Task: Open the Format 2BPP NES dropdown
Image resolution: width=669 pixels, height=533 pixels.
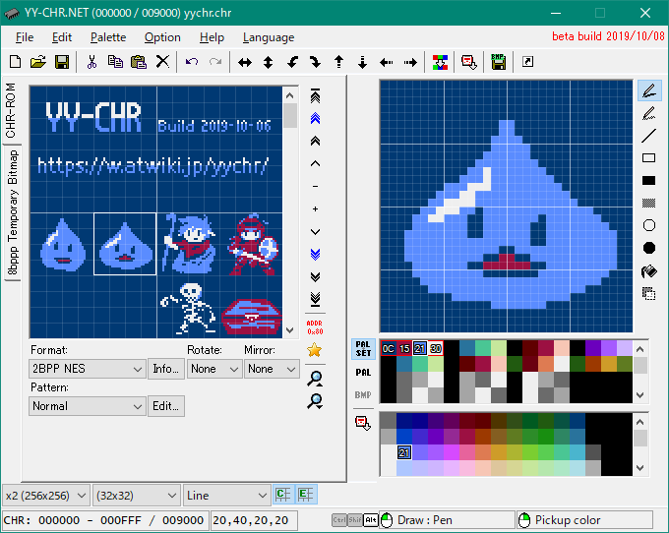Action: [87, 369]
